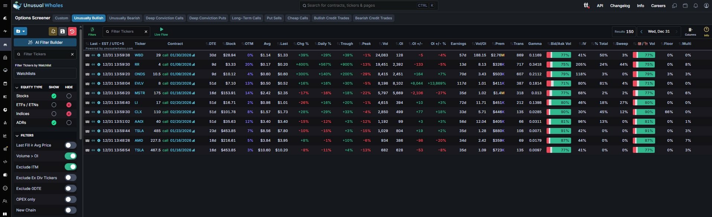This screenshot has width=712, height=217.
Task: Open notifications bell in top bar
Action: 696,6
